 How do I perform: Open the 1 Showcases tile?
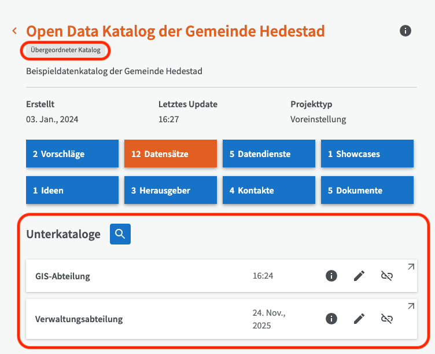click(367, 154)
